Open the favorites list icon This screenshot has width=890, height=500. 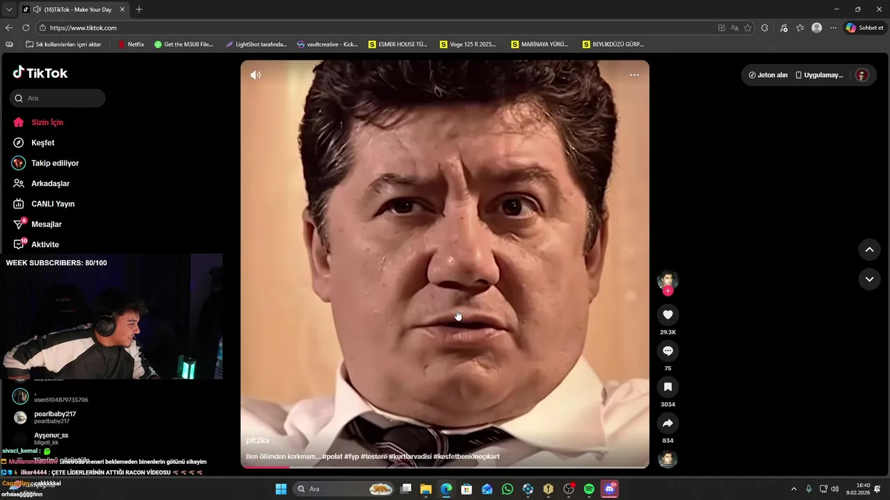pyautogui.click(x=800, y=28)
